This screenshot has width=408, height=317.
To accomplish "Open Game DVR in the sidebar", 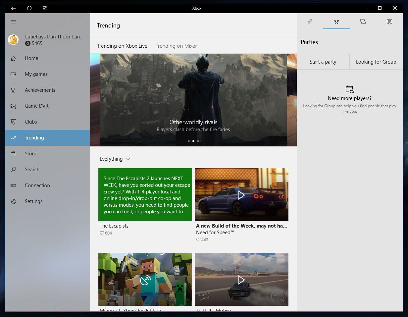I will pos(36,106).
